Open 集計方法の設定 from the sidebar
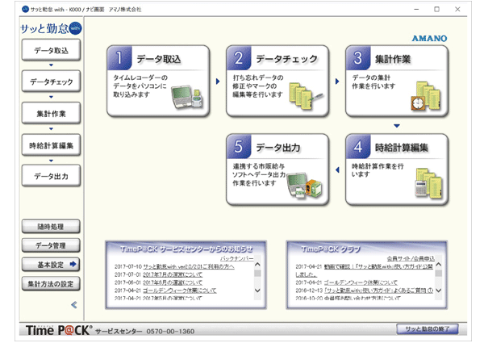The image size is (484, 343). pos(51,284)
